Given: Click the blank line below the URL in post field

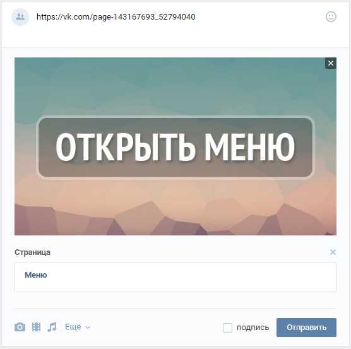Looking at the screenshot, I should tap(175, 36).
